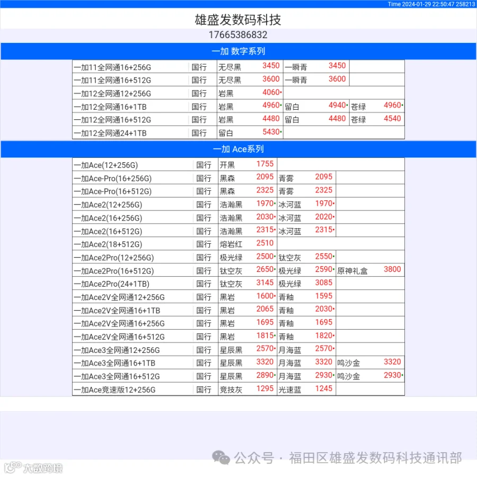Viewport: 477px width, 477px height.
Task: Select row 一加Ace竞速版12+256G
Action: 238,390
